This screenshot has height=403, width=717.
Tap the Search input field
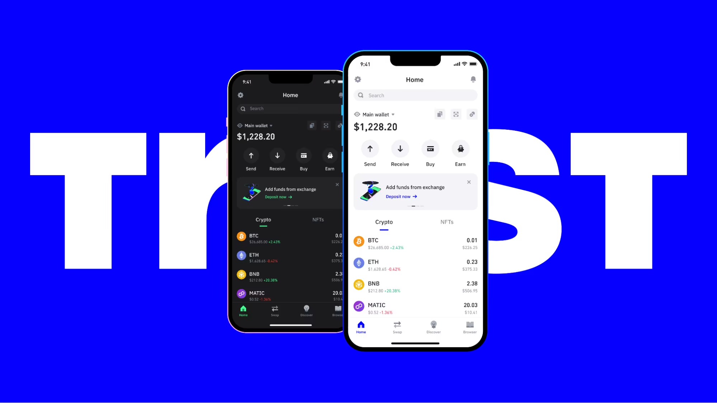416,95
